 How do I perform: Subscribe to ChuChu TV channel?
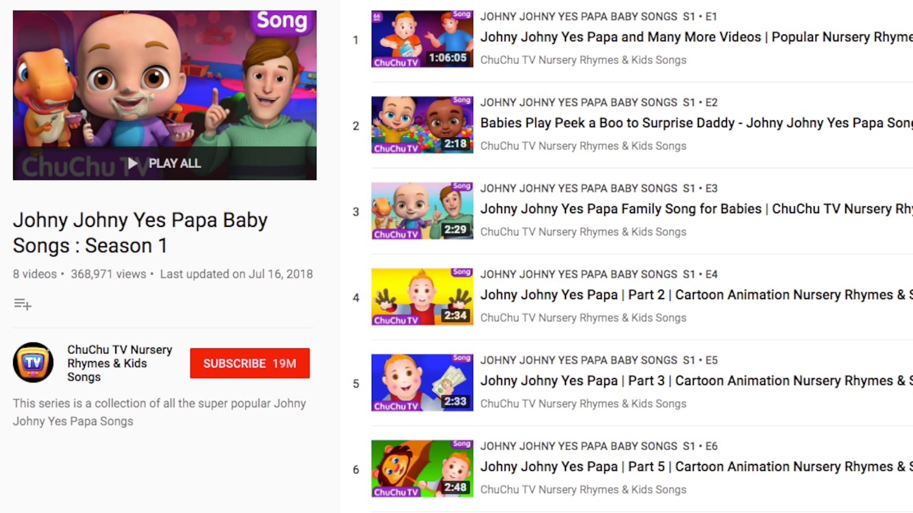(249, 363)
